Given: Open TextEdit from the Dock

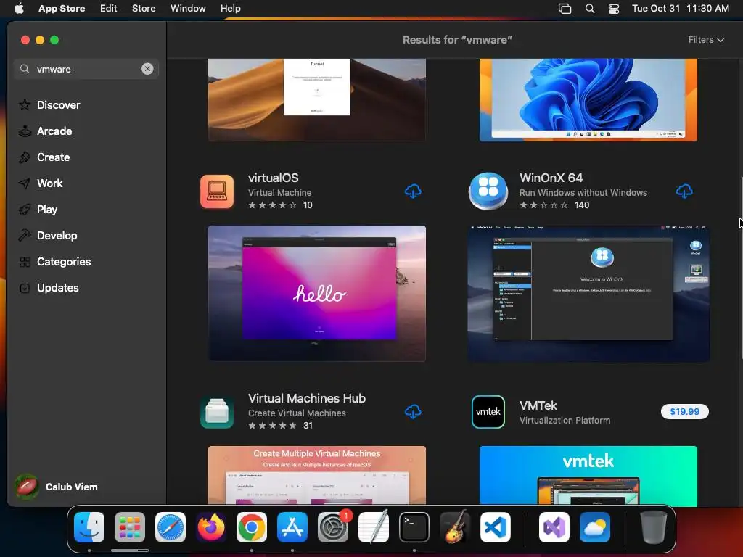Looking at the screenshot, I should tap(374, 527).
